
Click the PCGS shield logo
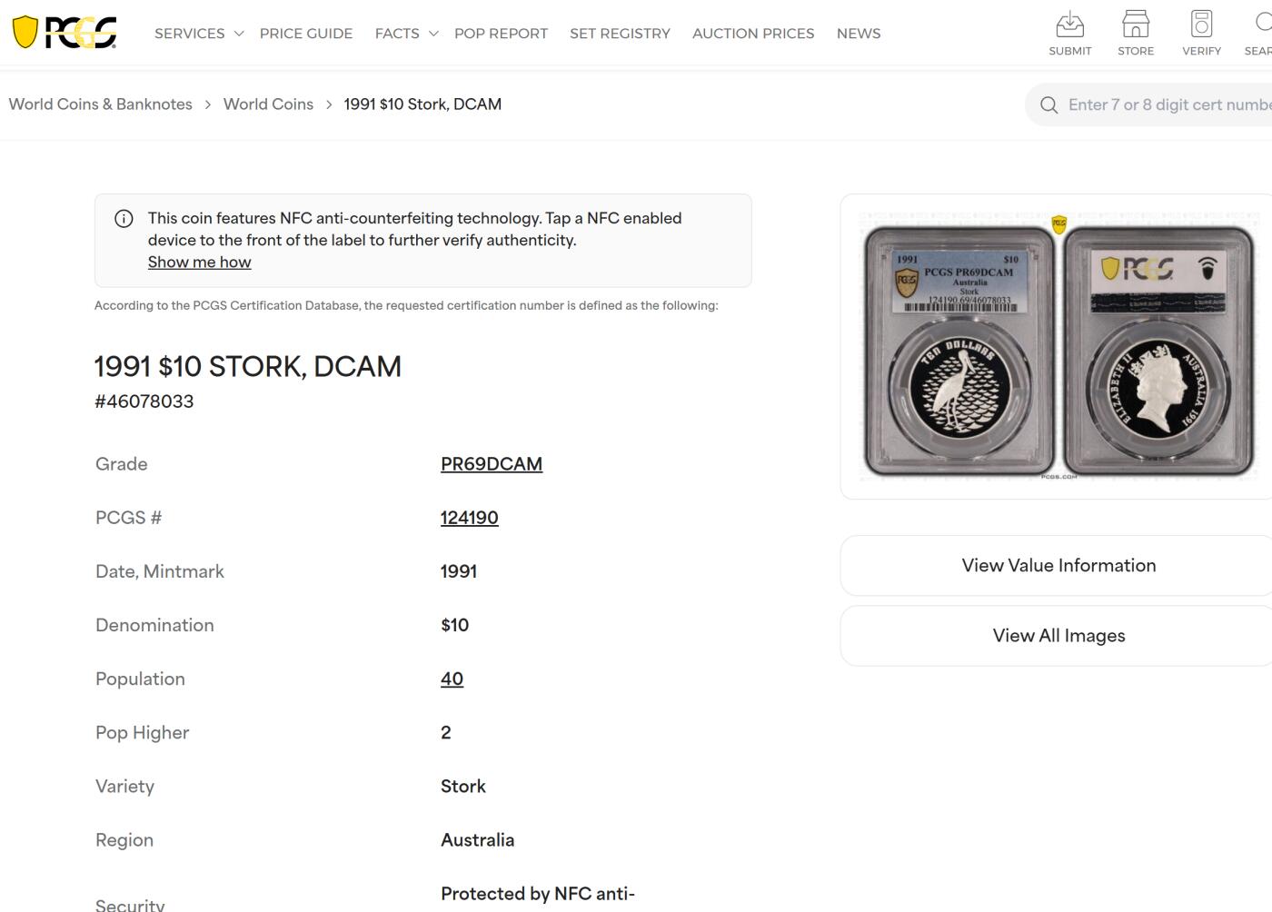tap(64, 33)
